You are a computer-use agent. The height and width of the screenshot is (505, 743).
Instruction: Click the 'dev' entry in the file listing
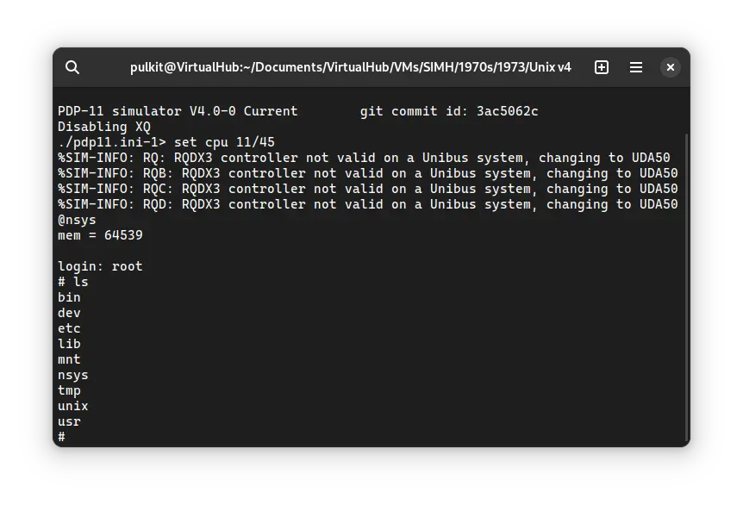tap(69, 312)
